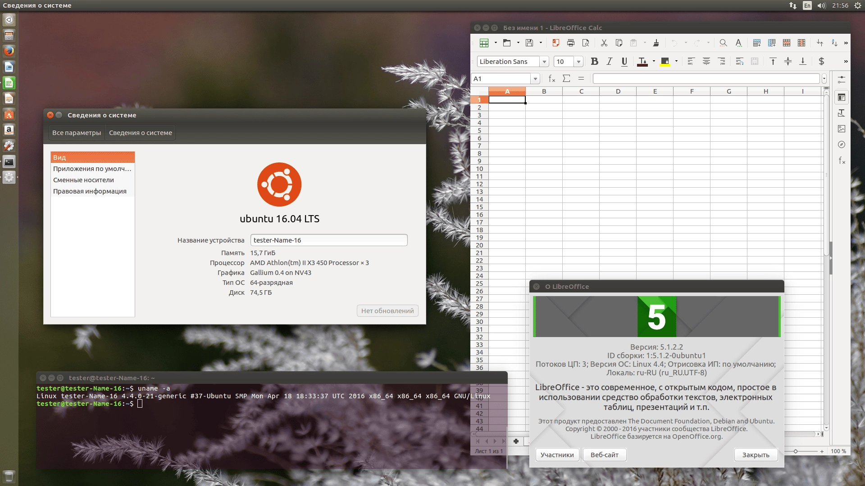Toggle Align Left in Calc formatting bar
The image size is (865, 486).
pos(691,61)
